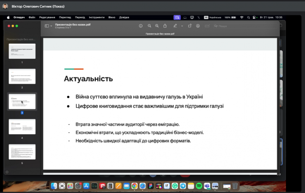Click the document title Презентація без назви.pdf
Viewport: 305px width, 193px height.
pyautogui.click(x=73, y=24)
